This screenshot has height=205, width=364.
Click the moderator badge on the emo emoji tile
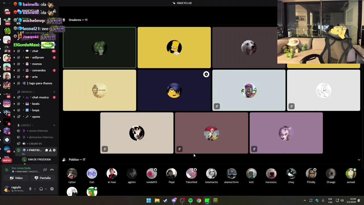[x=206, y=74]
